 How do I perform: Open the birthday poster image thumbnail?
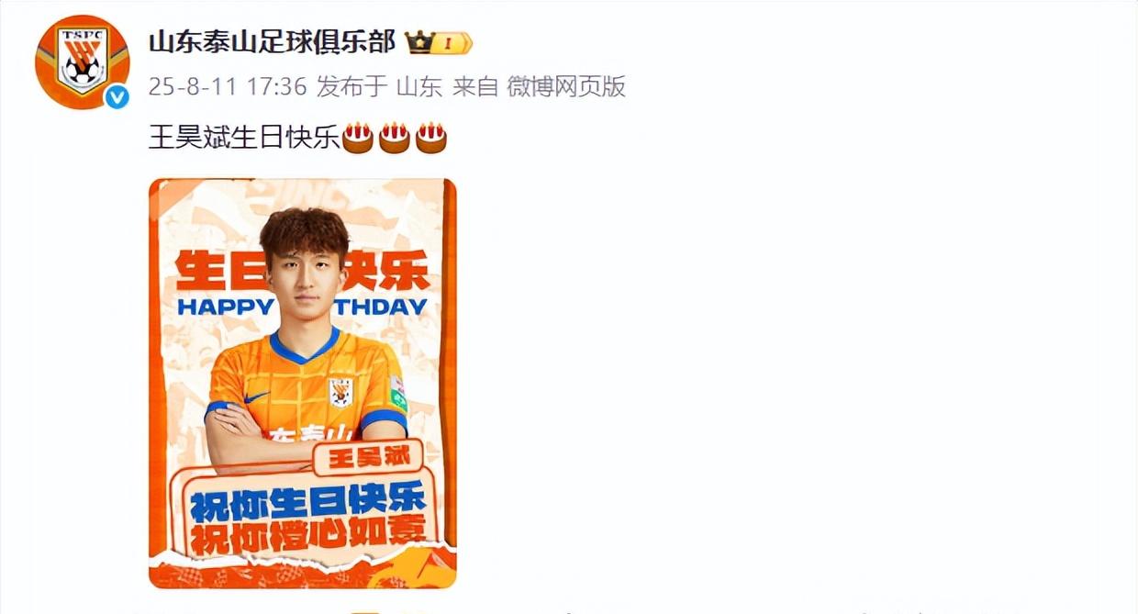pos(303,384)
